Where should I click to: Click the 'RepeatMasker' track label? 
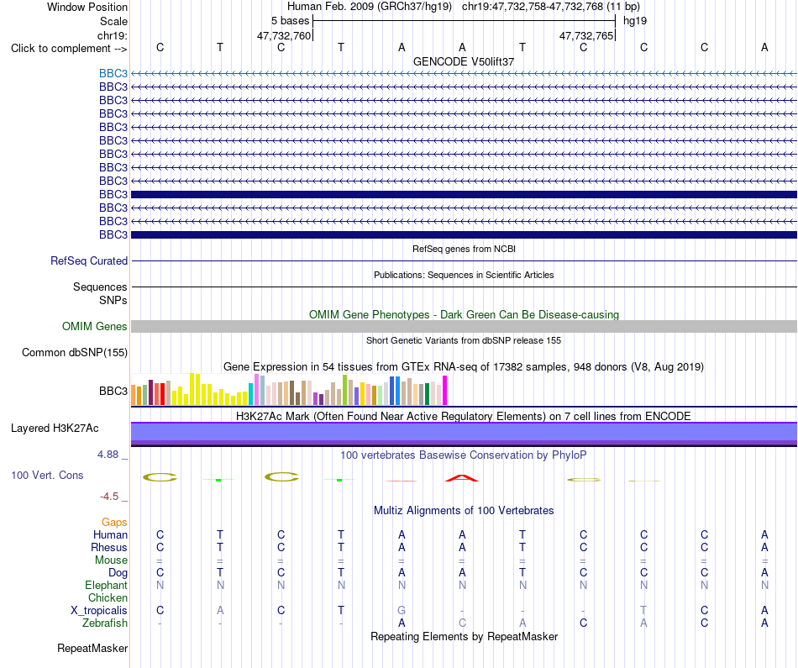click(92, 648)
